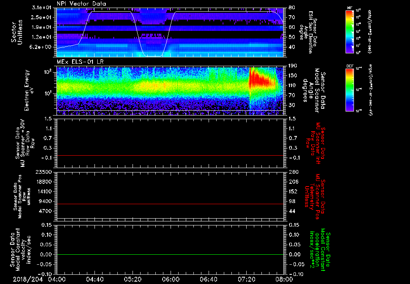Click the 04:40 time axis tick label
Screen dimensions: 410x284
coord(95,279)
